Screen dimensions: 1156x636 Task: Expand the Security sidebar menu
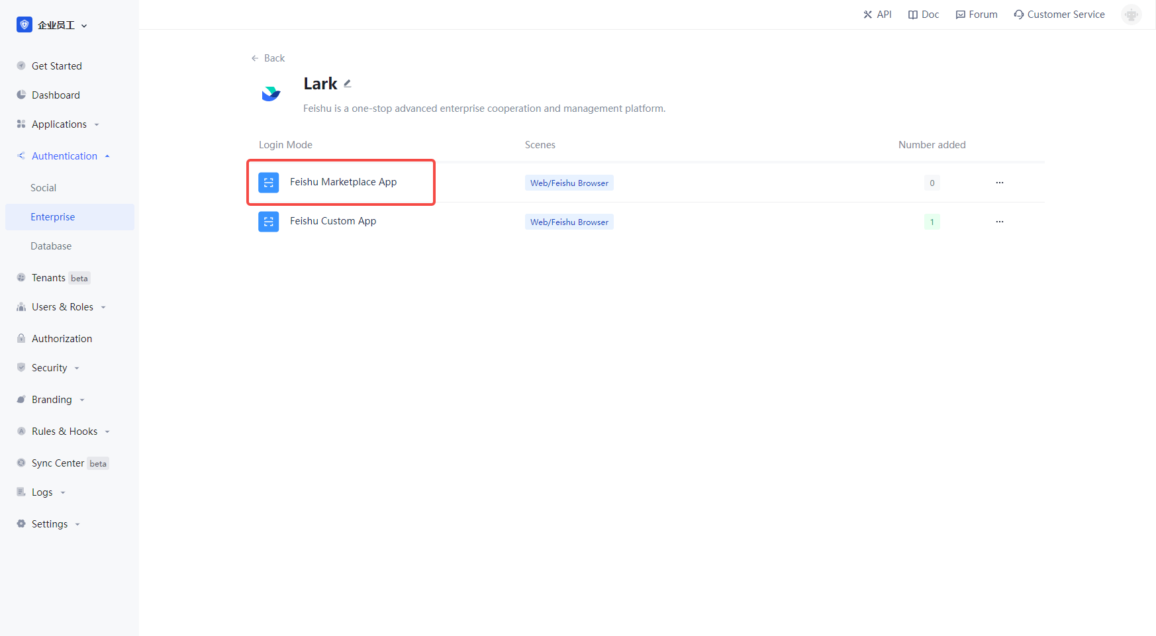tap(50, 368)
